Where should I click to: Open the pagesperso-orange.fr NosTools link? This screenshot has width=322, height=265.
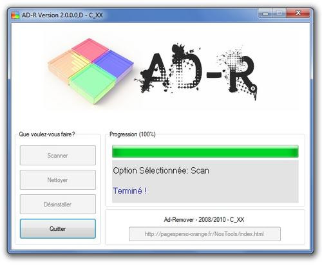[x=205, y=234]
